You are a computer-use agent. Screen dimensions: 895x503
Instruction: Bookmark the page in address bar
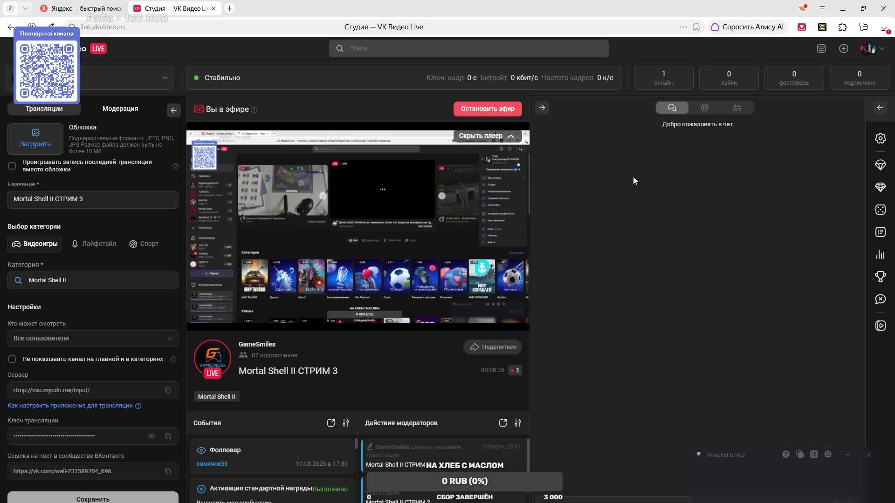696,27
